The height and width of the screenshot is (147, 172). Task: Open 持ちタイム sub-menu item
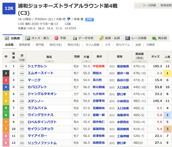point(123,45)
